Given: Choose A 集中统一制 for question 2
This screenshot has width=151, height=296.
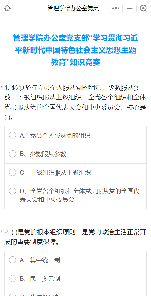Looking at the screenshot, I should [75, 260].
